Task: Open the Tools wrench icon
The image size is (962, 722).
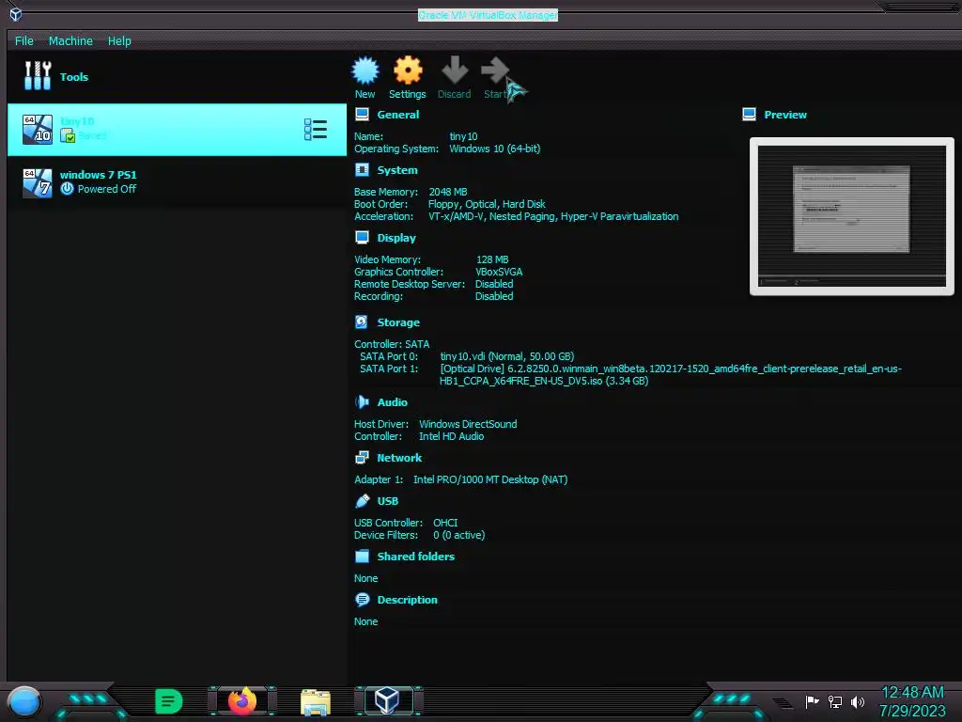Action: coord(38,76)
